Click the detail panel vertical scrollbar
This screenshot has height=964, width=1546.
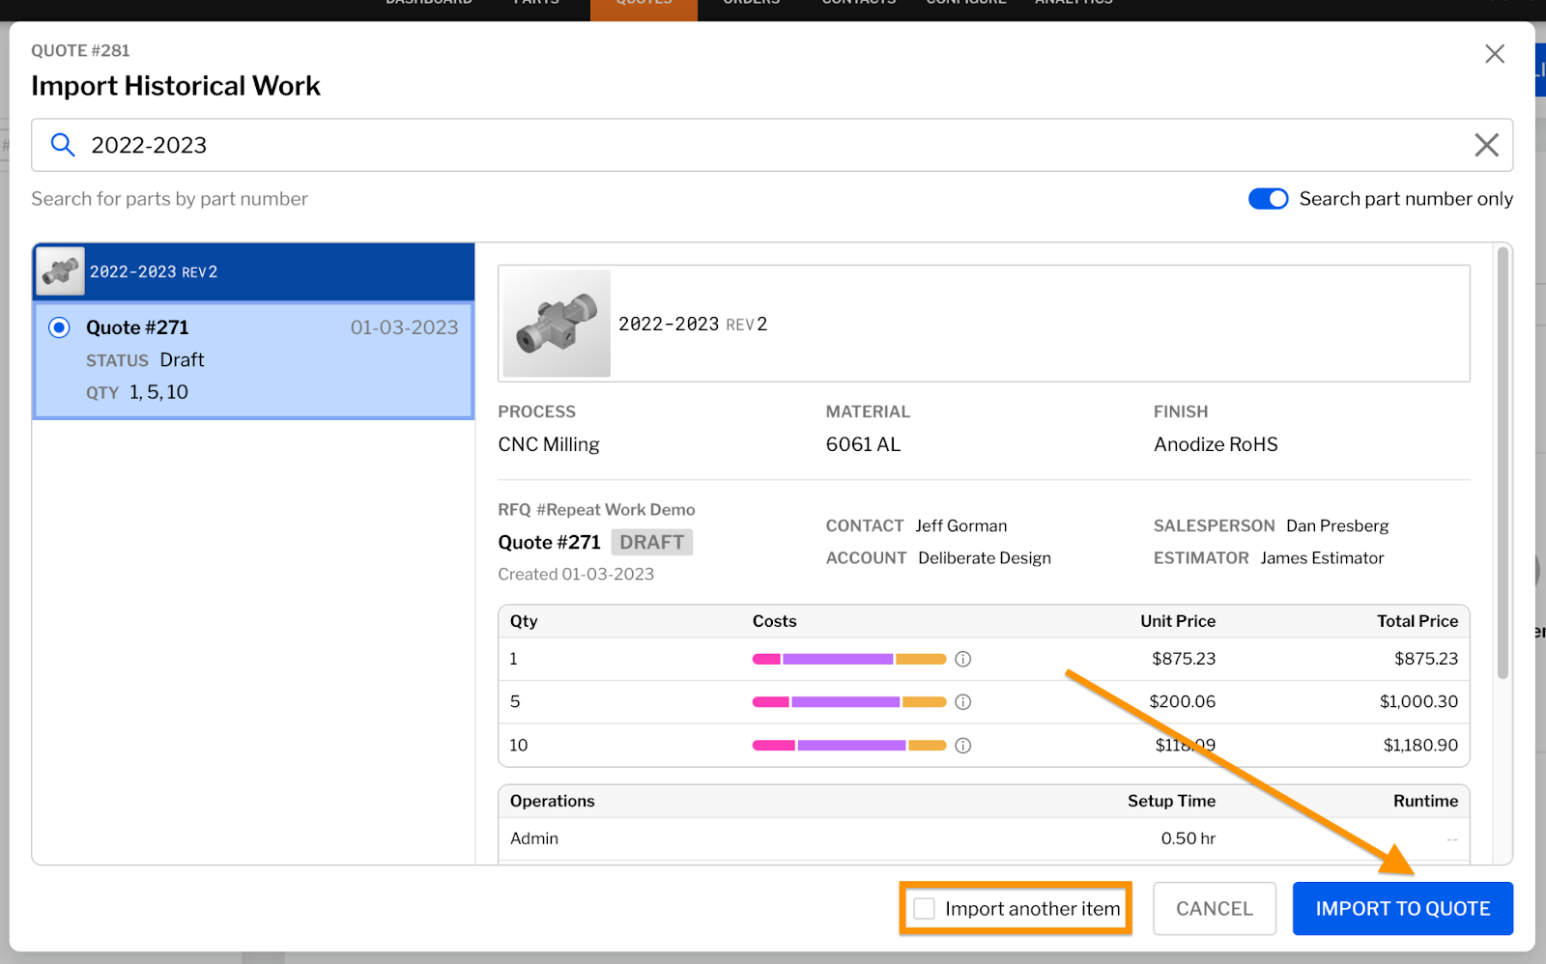(1503, 464)
